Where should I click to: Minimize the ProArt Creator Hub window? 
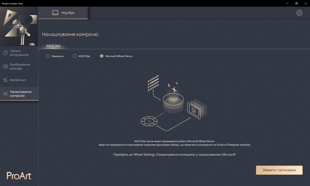[x=287, y=3]
